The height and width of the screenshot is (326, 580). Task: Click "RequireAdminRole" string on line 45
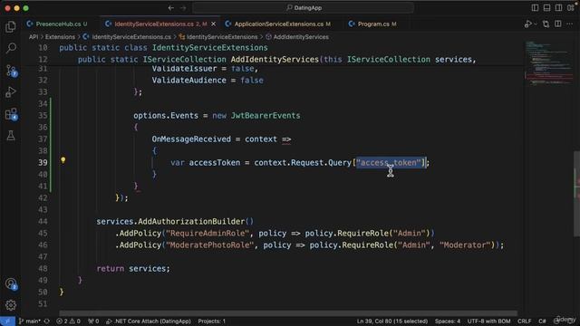coord(208,234)
